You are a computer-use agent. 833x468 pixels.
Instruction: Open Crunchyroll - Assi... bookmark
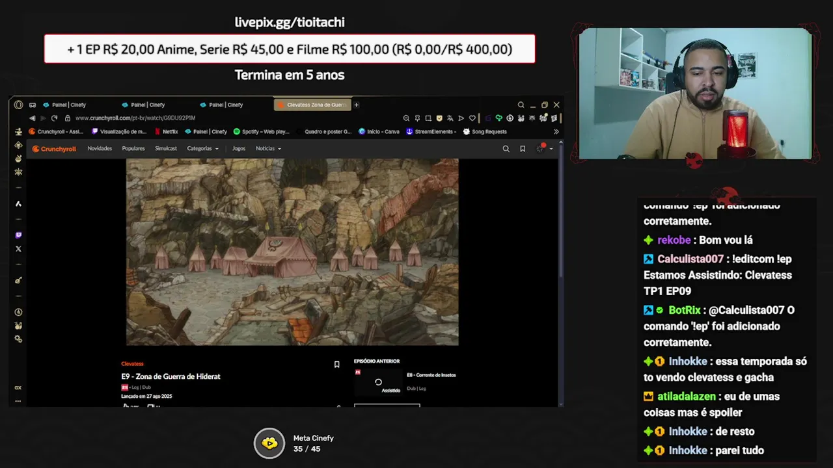56,131
